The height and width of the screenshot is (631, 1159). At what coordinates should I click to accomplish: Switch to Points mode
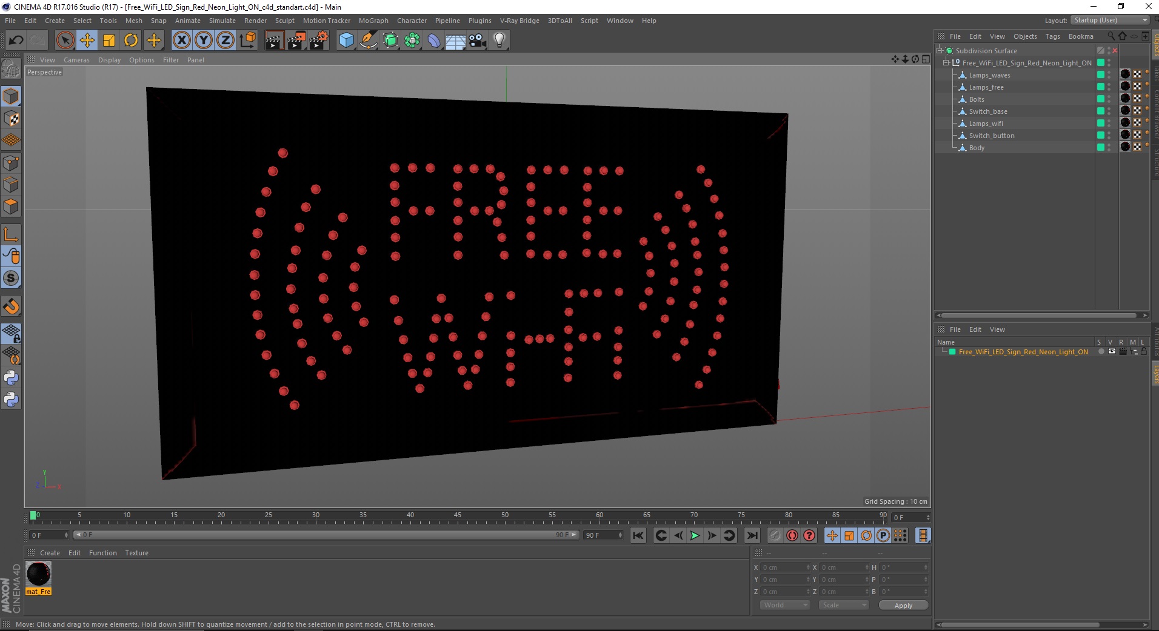point(11,163)
